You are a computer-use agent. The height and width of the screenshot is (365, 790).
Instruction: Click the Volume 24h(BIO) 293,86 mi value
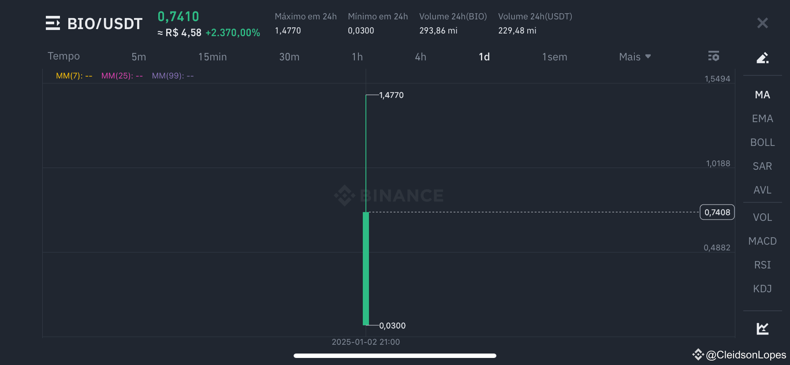point(438,31)
